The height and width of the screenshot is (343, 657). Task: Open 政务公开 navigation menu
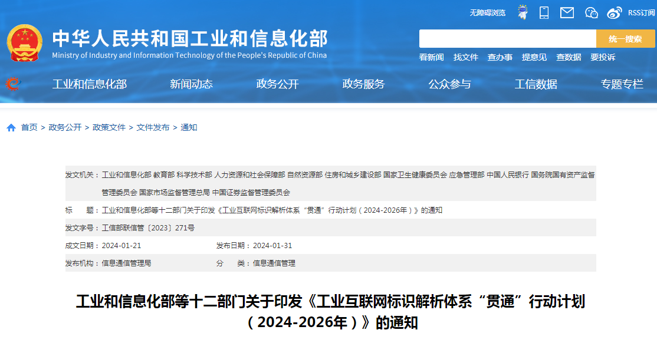(x=277, y=84)
